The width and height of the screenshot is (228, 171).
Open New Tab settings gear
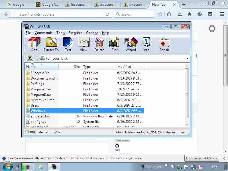click(212, 28)
